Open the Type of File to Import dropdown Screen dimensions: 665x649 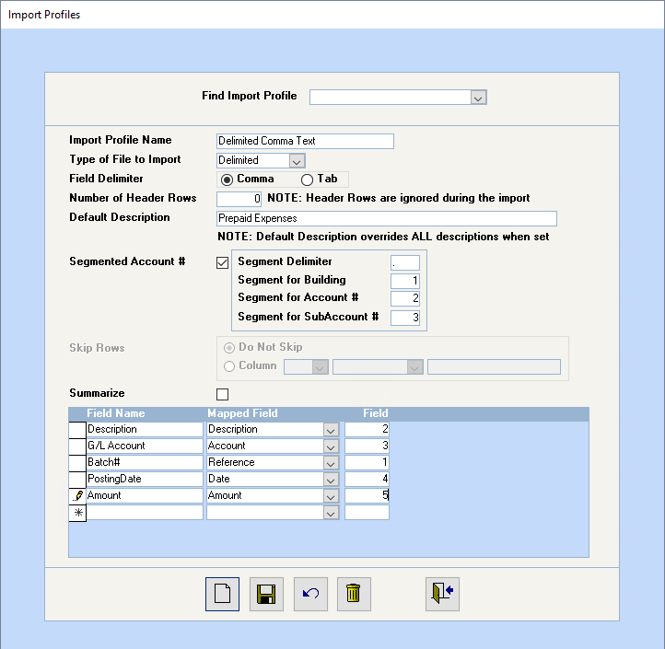click(x=297, y=161)
